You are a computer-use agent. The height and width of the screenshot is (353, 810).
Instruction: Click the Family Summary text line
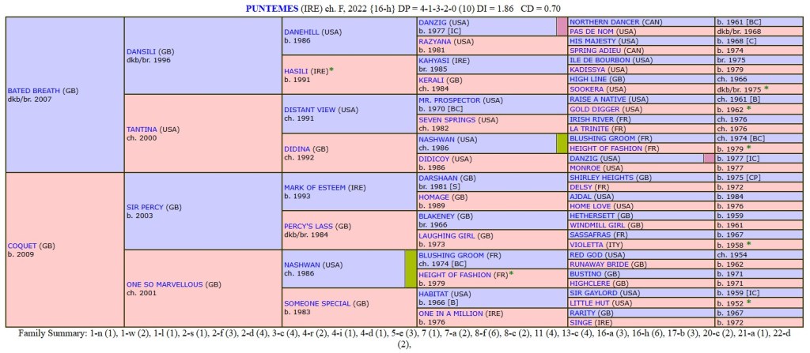[x=404, y=334]
